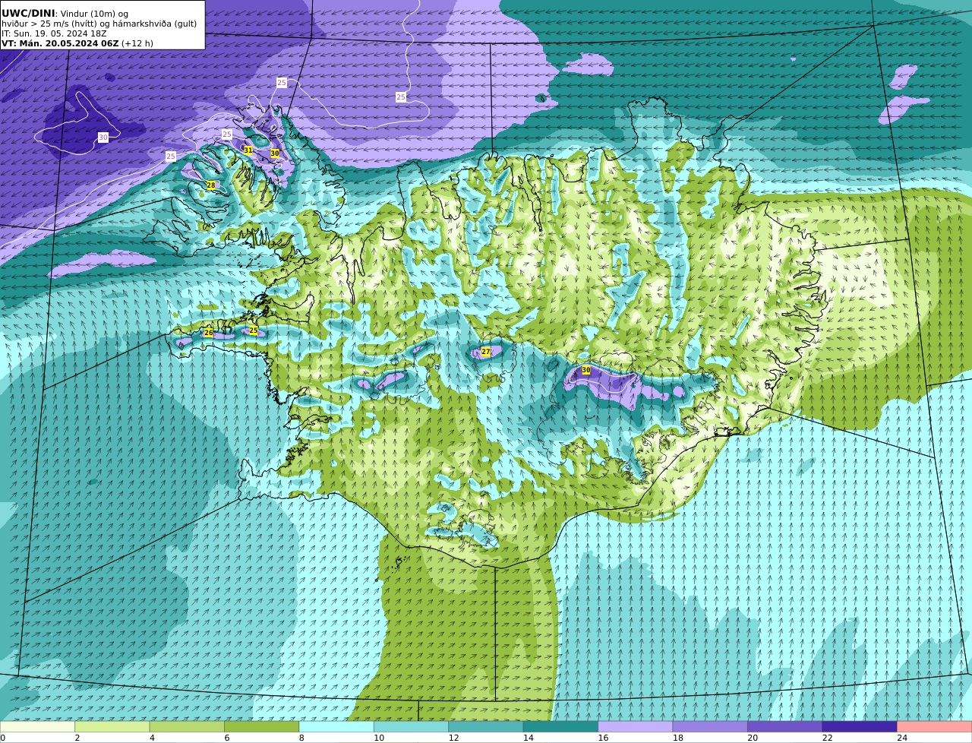This screenshot has width=972, height=743.
Task: Click the legend tick value 8
Action: 301,738
